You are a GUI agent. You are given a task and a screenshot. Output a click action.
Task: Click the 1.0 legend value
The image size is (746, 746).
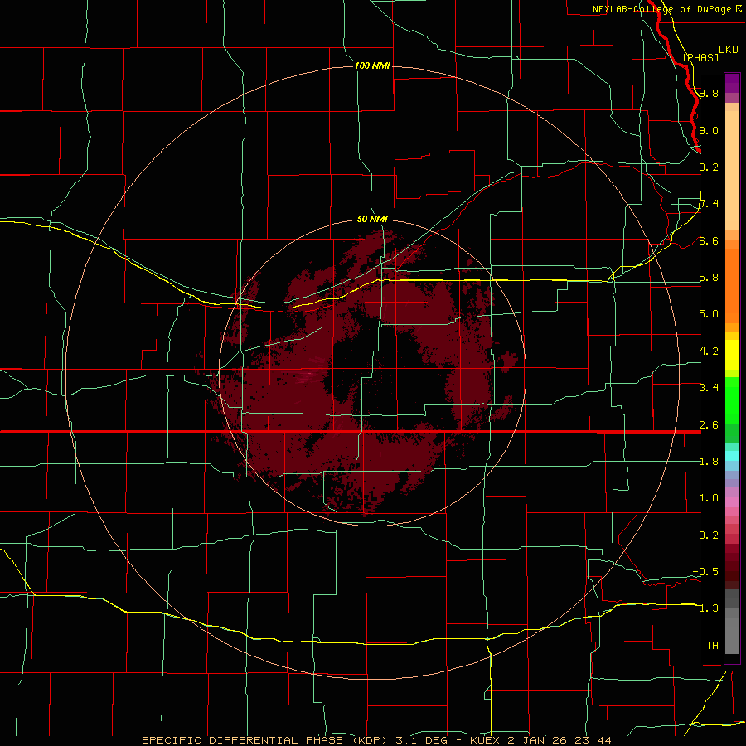709,498
